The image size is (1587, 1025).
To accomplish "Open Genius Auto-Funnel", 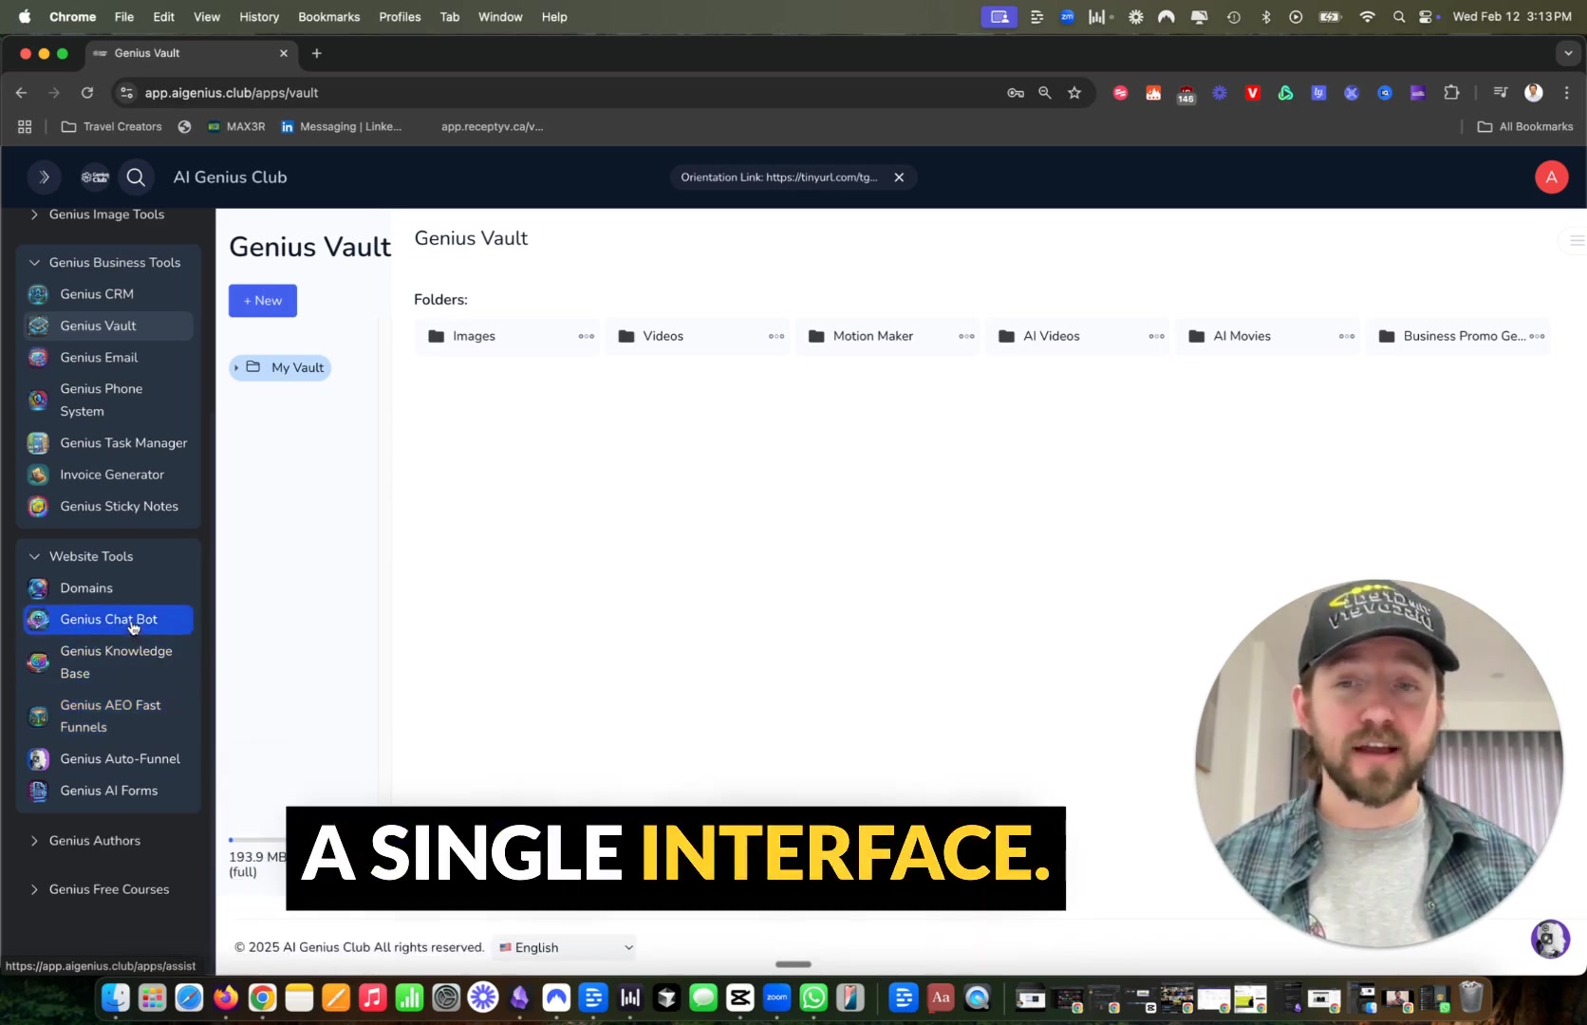I will click(108, 759).
